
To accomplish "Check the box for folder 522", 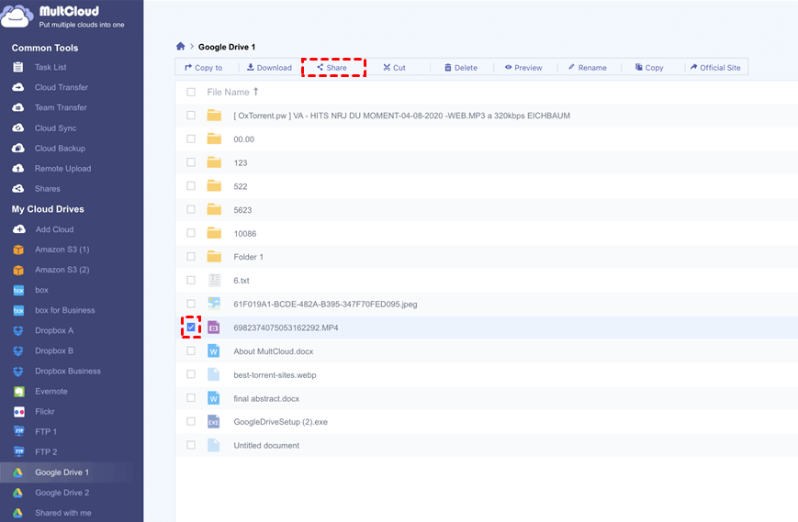I will pos(191,186).
